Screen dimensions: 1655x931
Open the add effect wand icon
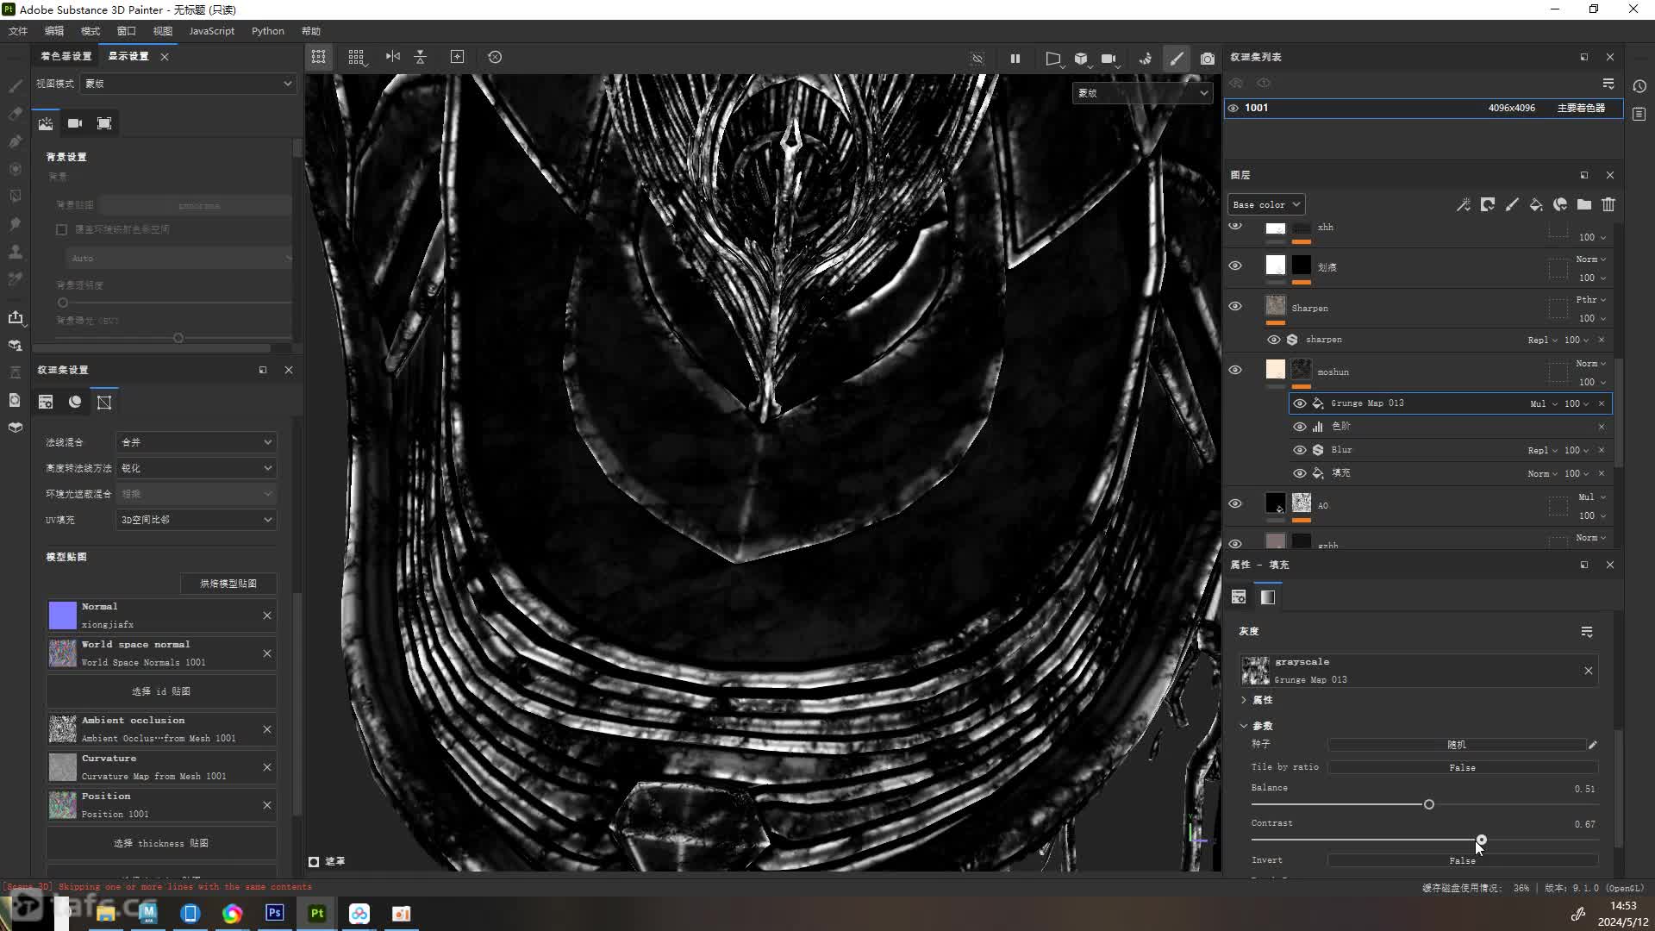[1464, 204]
